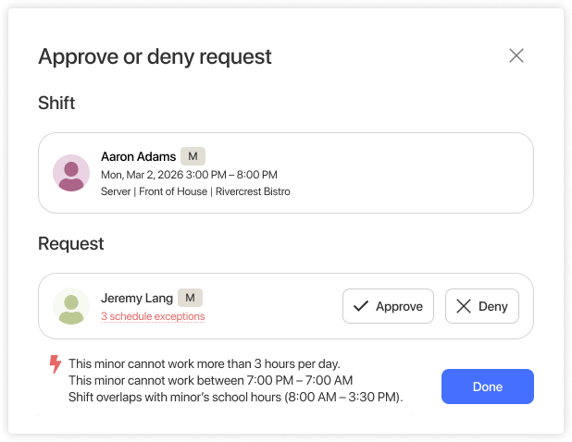Click the X icon in Deny button
The width and height of the screenshot is (572, 442).
pyautogui.click(x=464, y=306)
